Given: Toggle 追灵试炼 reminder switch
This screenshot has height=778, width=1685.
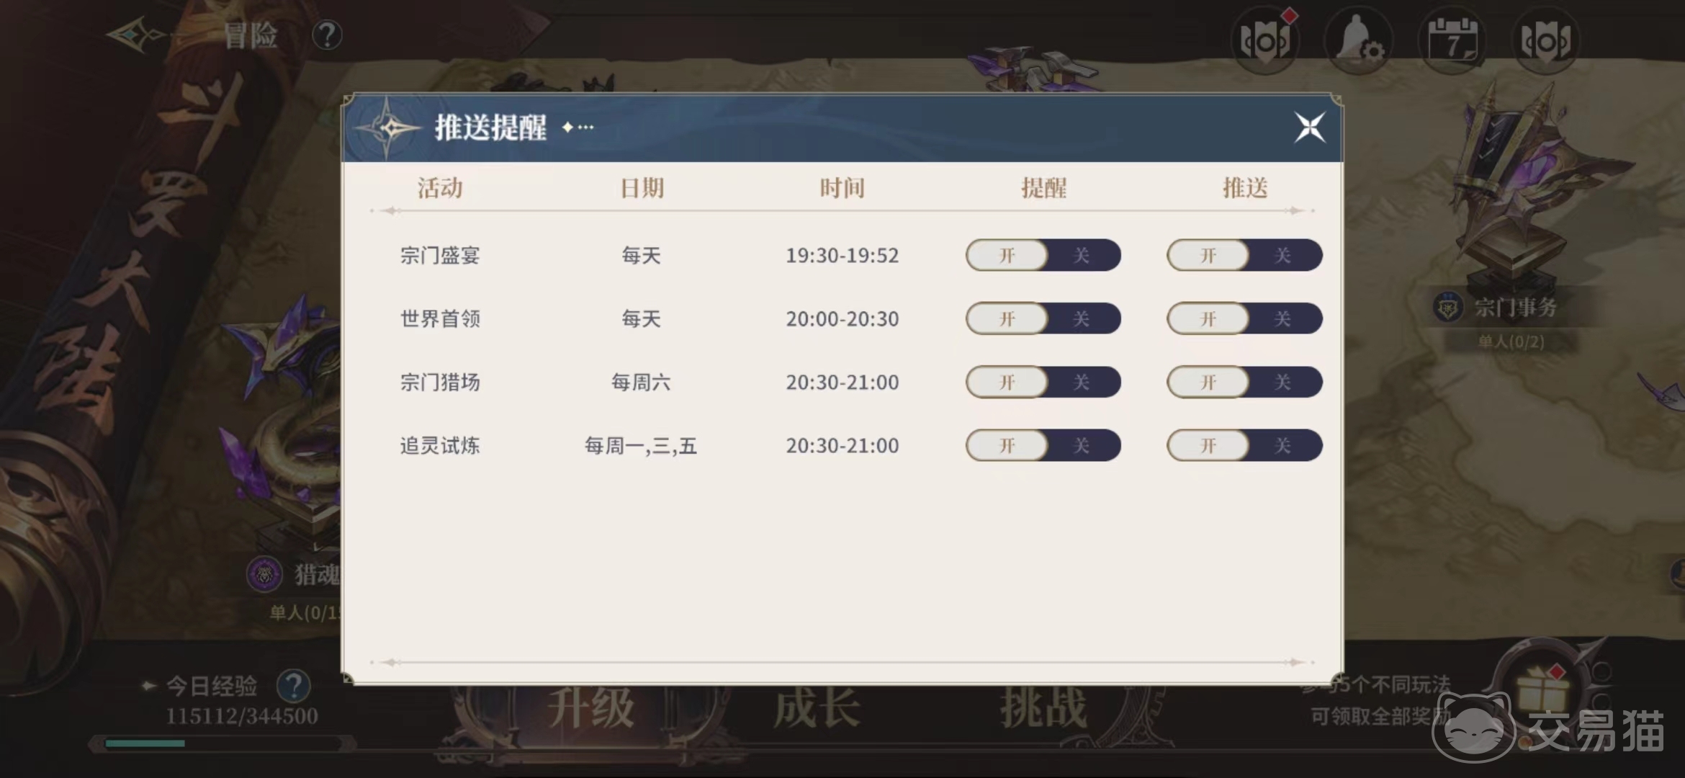Looking at the screenshot, I should pos(1043,446).
